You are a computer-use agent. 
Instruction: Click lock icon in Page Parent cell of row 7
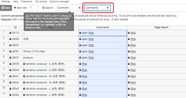coord(129,70)
